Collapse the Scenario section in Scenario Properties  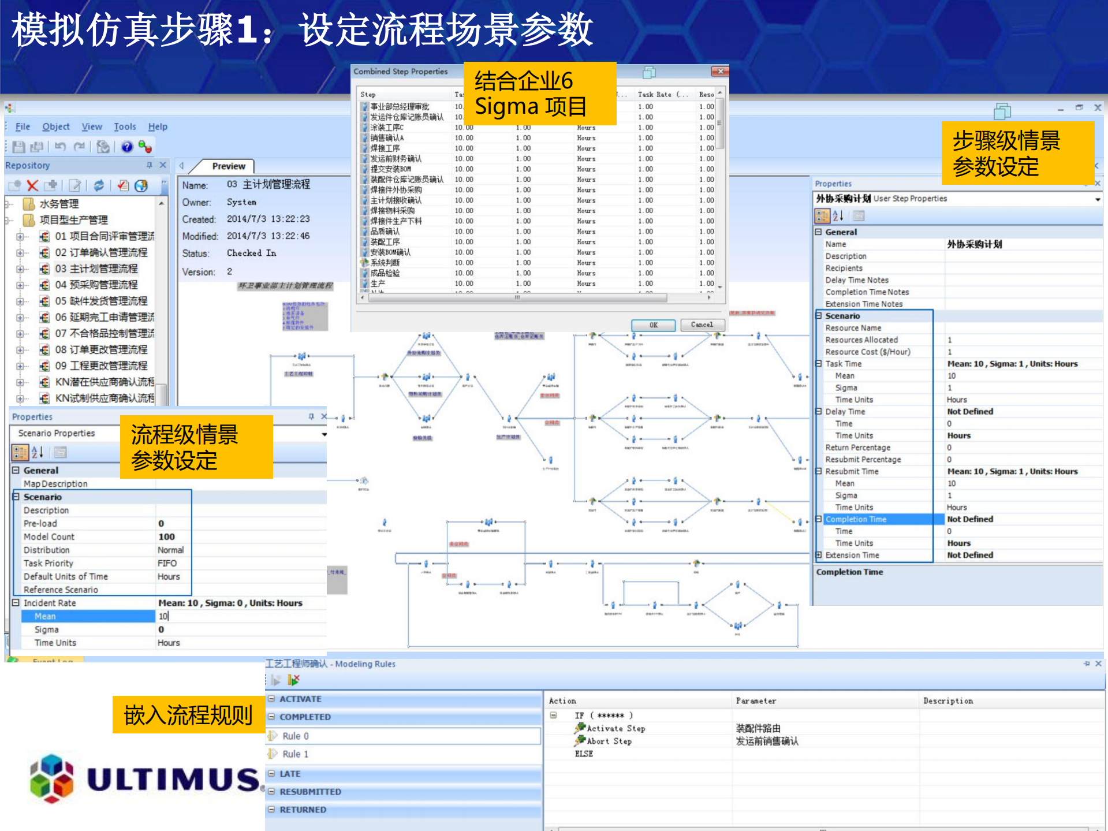(16, 497)
